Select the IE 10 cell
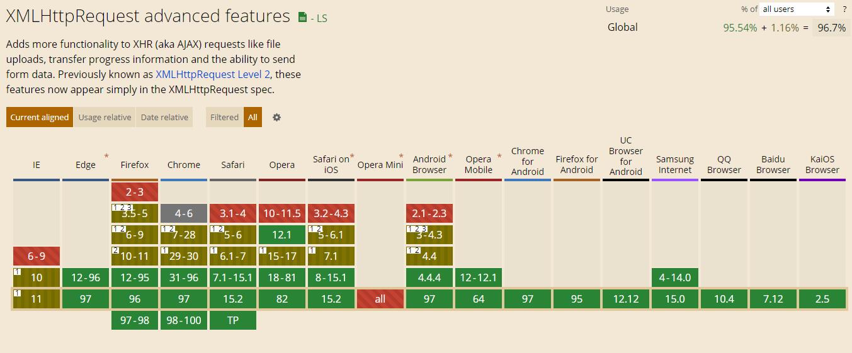This screenshot has width=852, height=353. (x=37, y=277)
